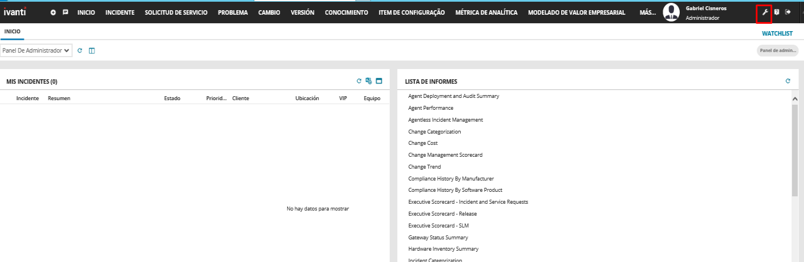Click the help question mark icon
This screenshot has height=262, width=804.
coord(776,12)
